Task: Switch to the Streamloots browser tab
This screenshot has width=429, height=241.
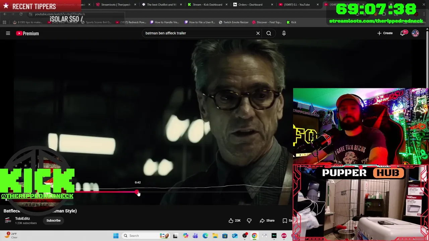Action: 116,5
